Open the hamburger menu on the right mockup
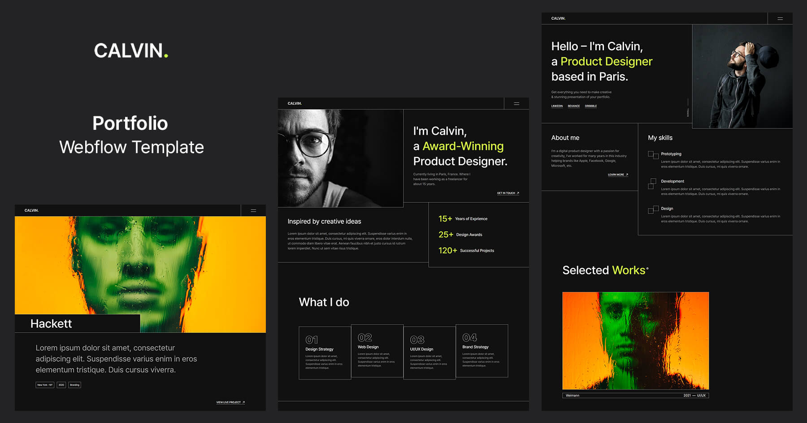 click(780, 18)
